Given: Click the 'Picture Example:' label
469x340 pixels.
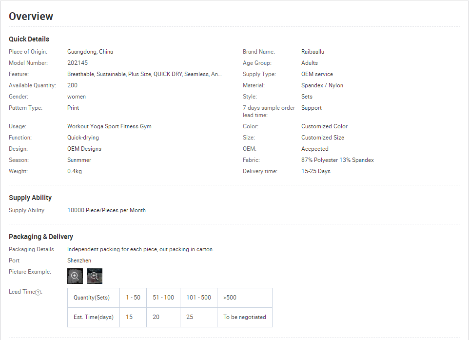Looking at the screenshot, I should (x=30, y=272).
